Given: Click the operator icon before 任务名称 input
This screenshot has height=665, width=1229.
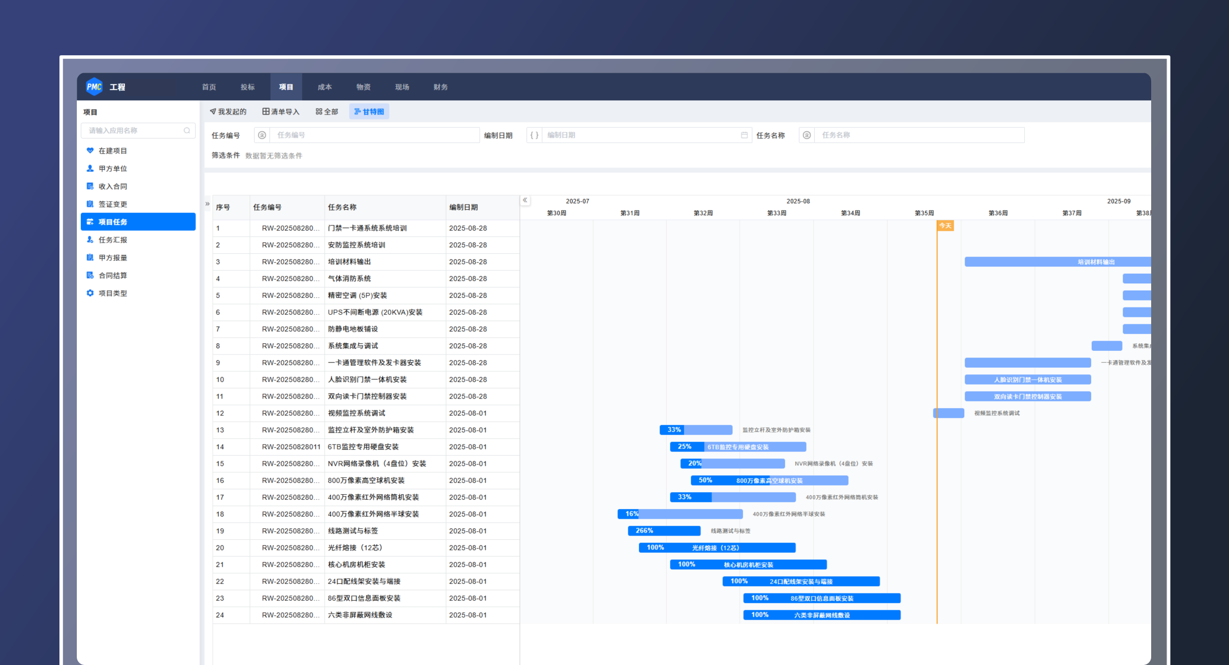Looking at the screenshot, I should pyautogui.click(x=807, y=135).
